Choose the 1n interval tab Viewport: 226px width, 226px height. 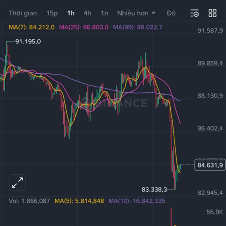pos(104,13)
